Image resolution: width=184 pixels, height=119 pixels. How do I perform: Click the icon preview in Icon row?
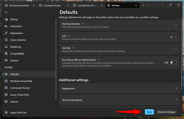(x=171, y=37)
